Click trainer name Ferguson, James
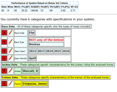Screen dimensions: 117x92 pos(35,84)
